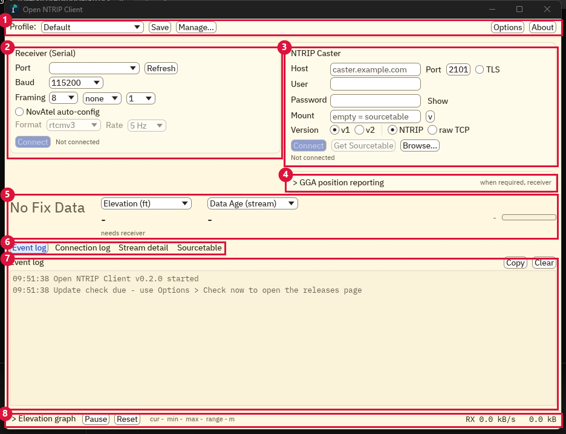
Task: Choose the NTRIP protocol radio button
Action: (x=405, y=130)
